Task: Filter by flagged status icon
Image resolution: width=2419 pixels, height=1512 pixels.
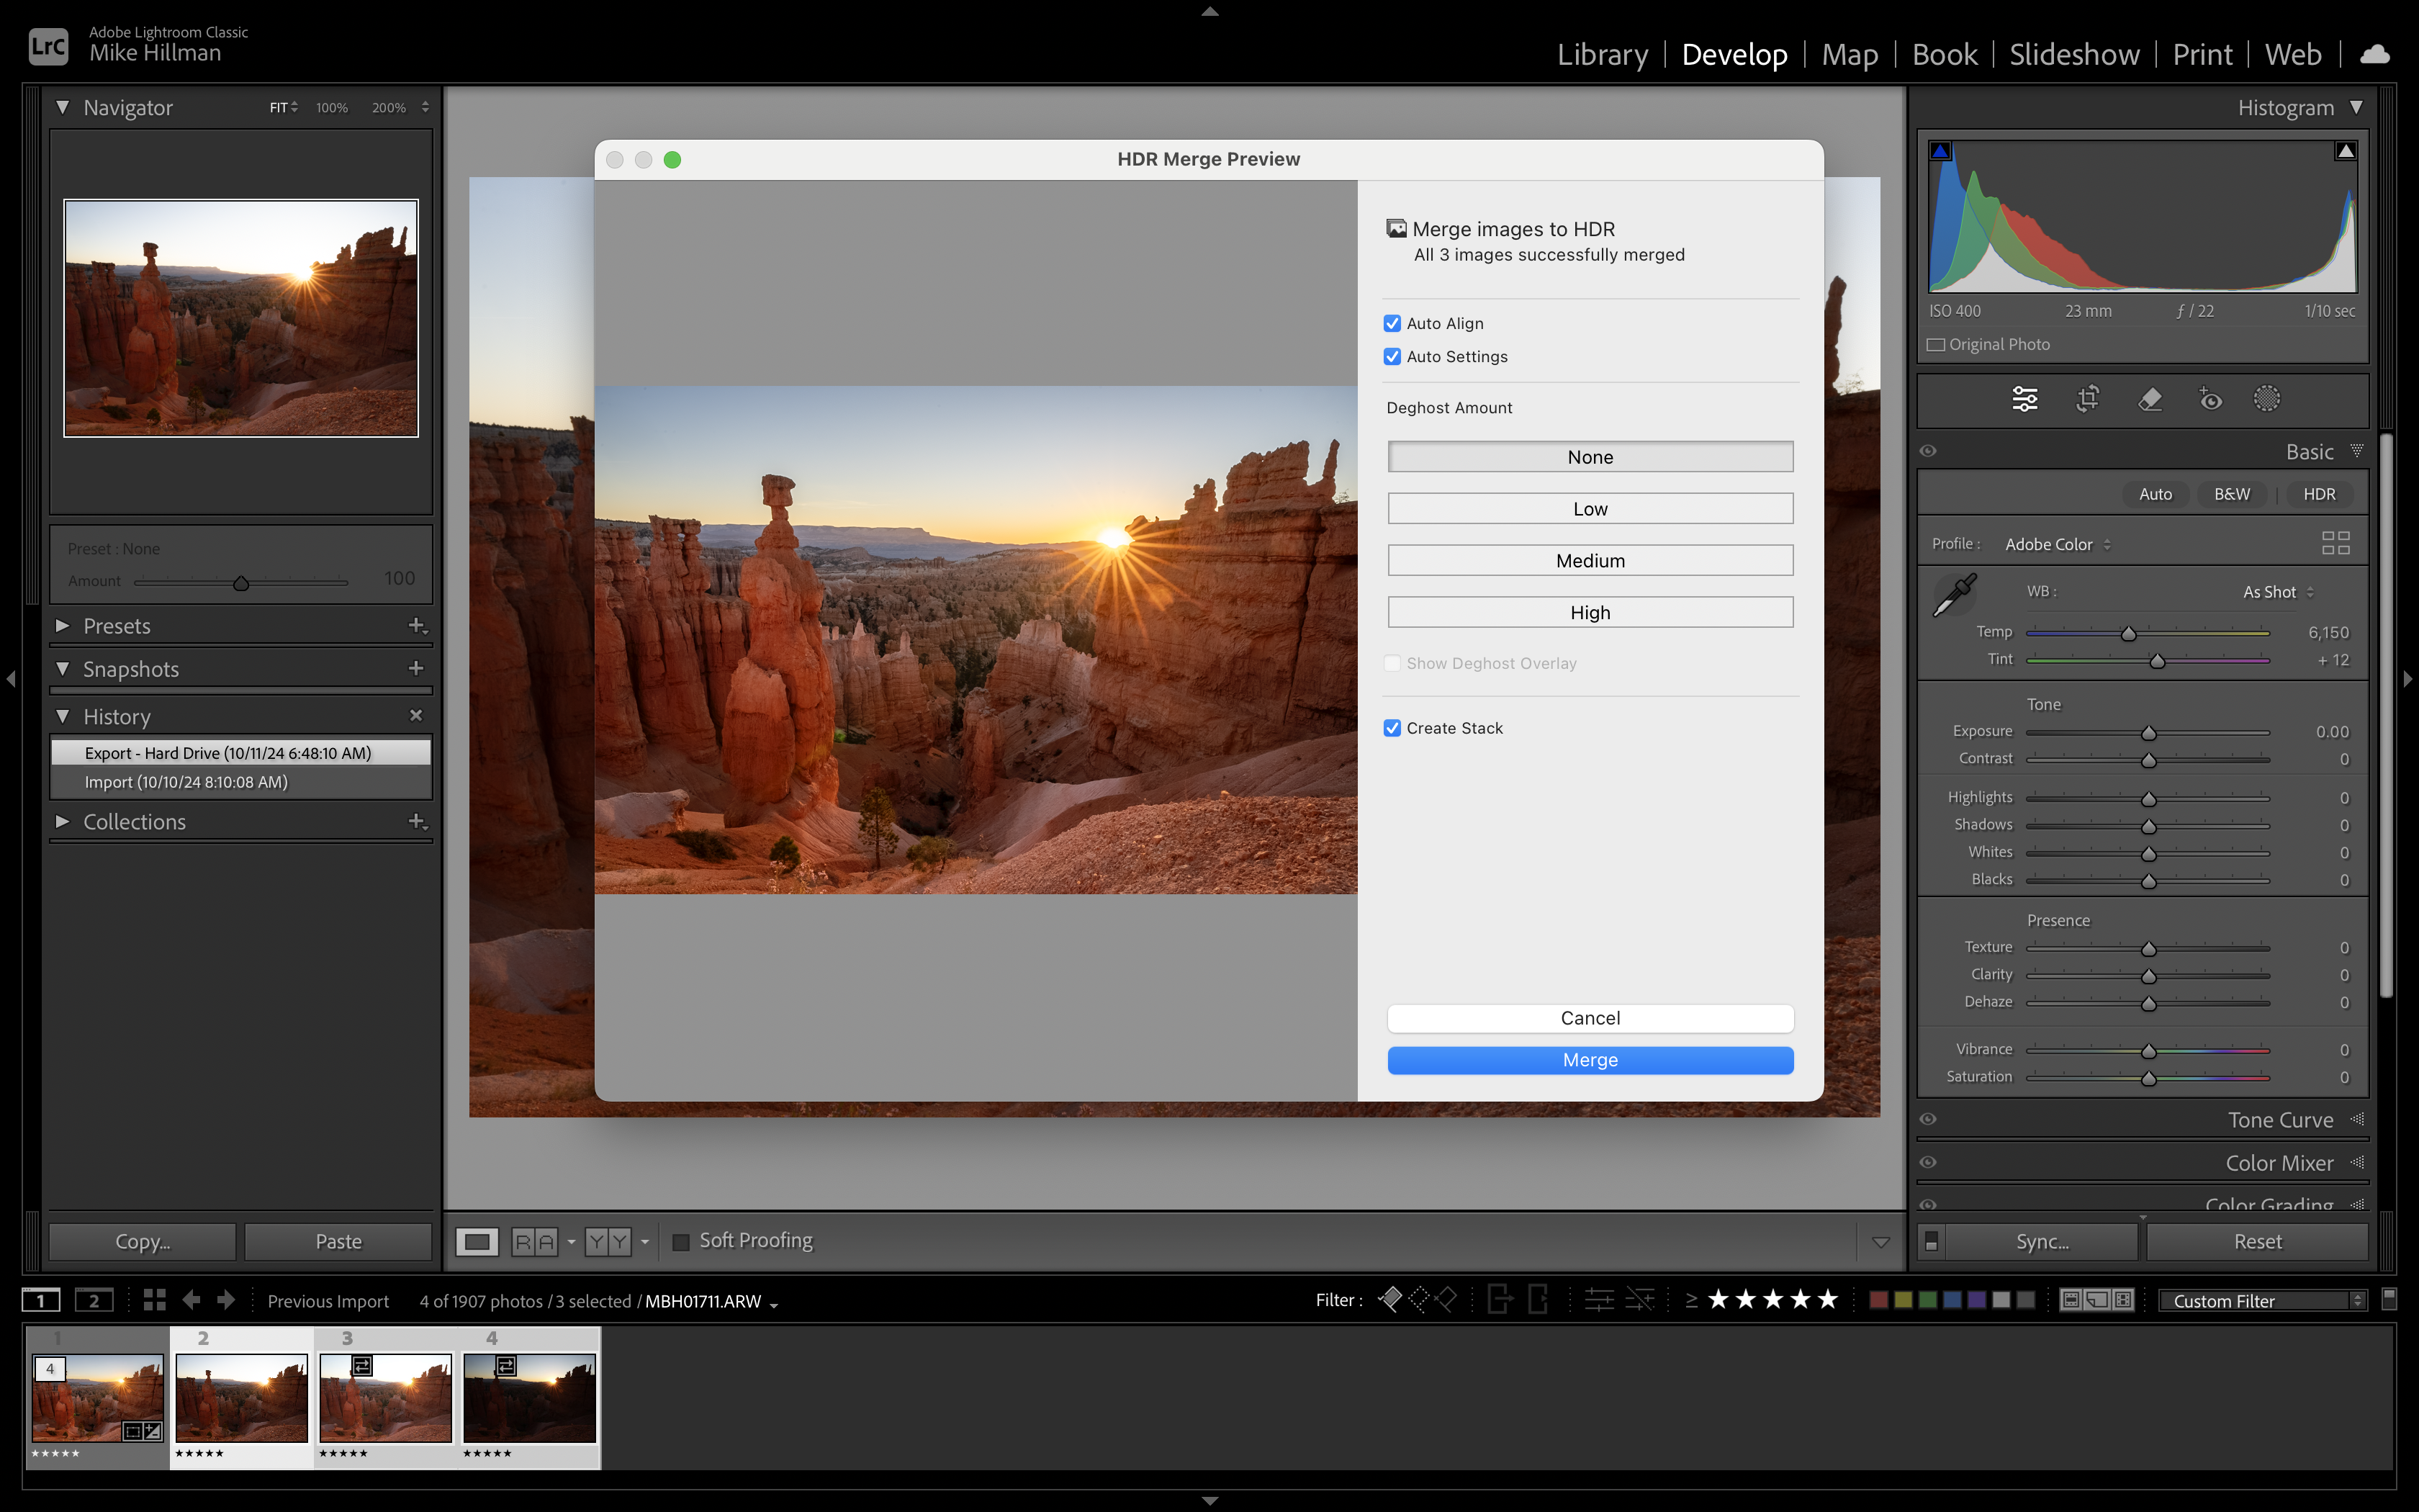Action: (1389, 1300)
